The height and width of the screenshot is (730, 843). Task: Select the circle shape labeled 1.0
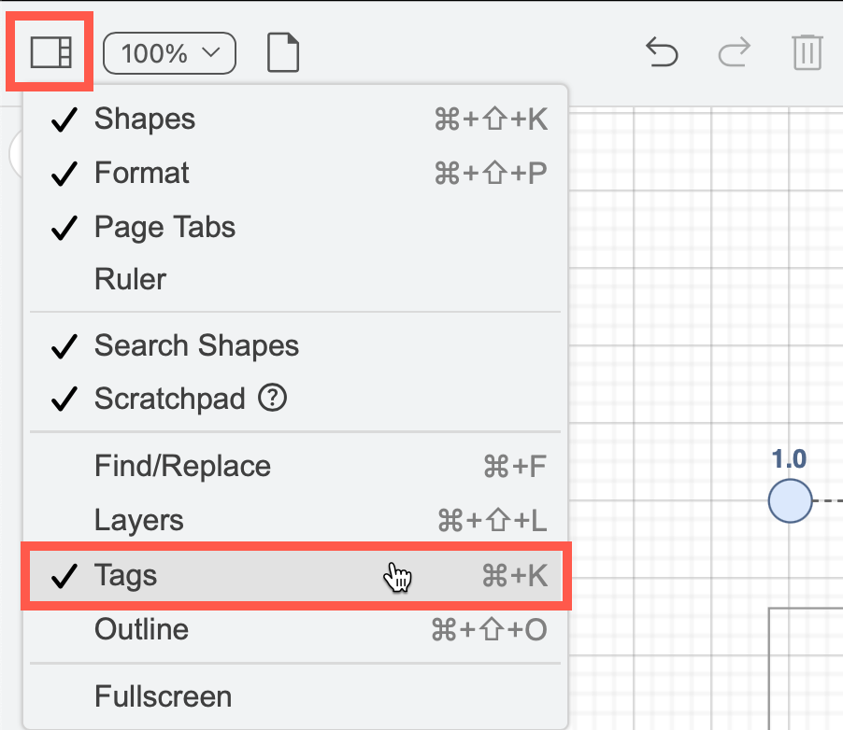pyautogui.click(x=791, y=501)
